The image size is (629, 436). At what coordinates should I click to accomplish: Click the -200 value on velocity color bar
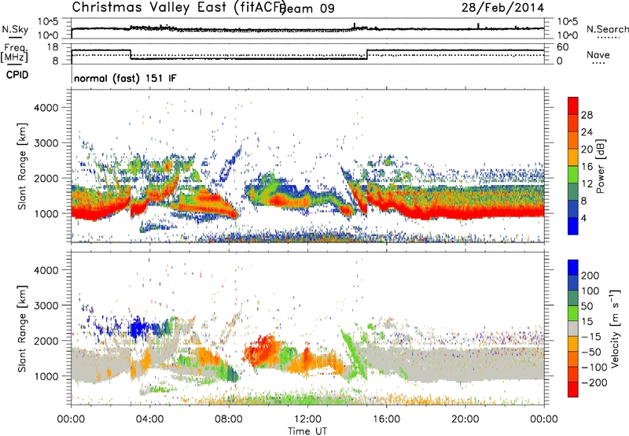coord(593,382)
